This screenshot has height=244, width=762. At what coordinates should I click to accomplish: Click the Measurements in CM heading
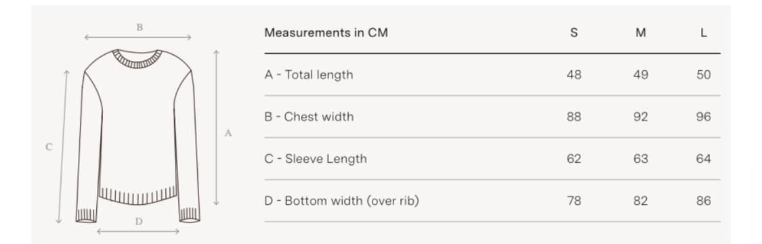[x=326, y=33]
